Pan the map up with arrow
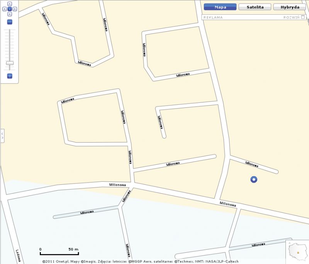 [10, 4]
